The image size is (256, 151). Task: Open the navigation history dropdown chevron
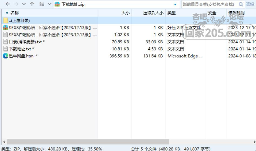24,4
